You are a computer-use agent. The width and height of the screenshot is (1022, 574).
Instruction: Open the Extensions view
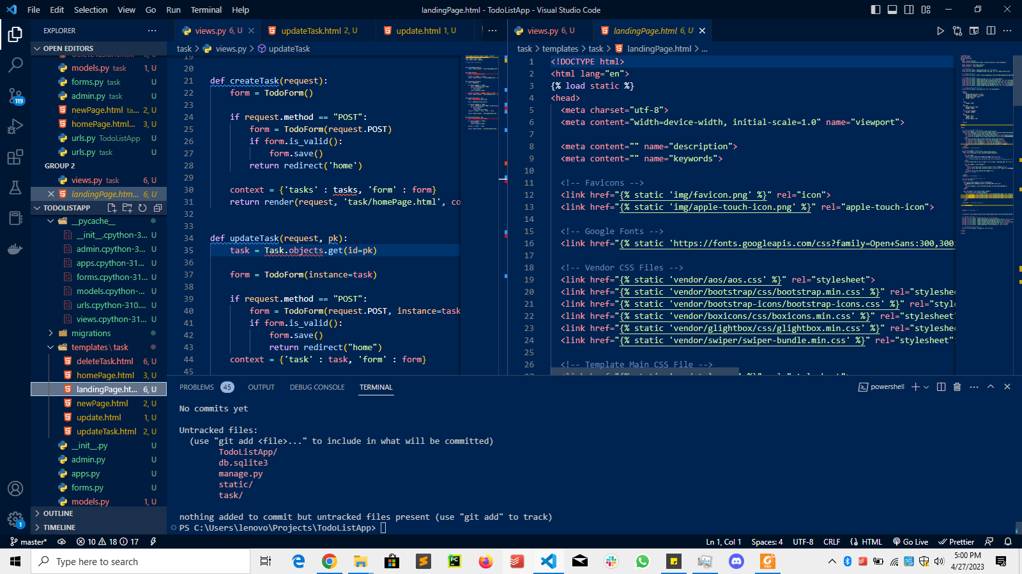click(15, 157)
